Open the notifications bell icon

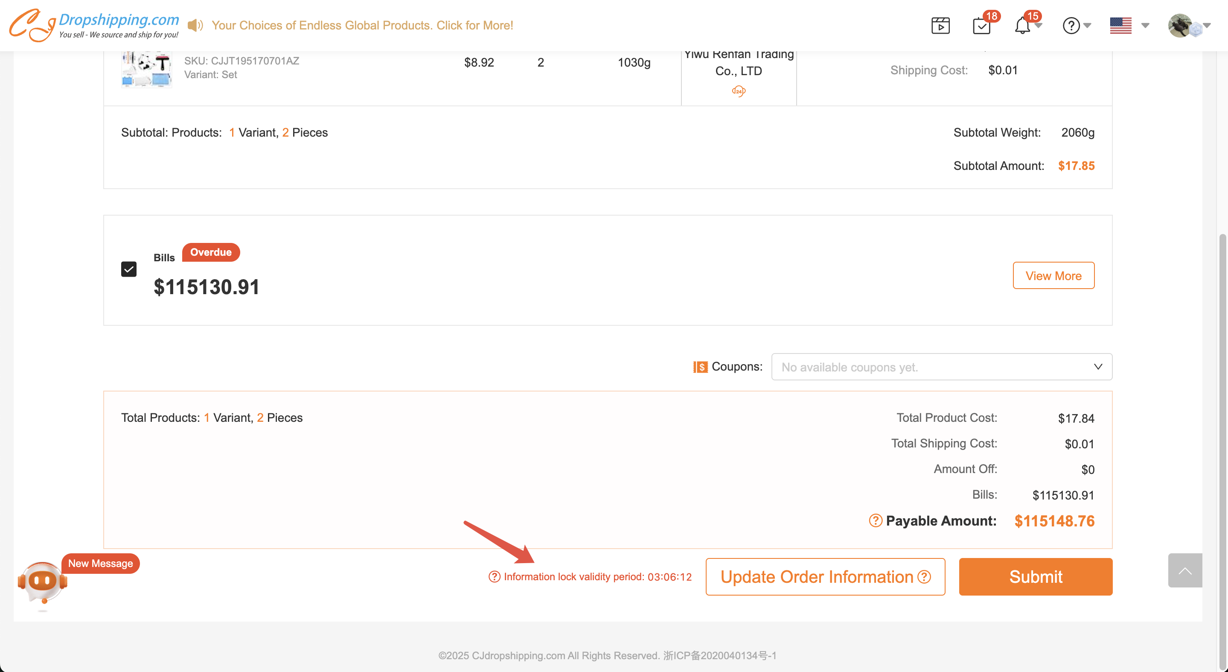(x=1022, y=26)
